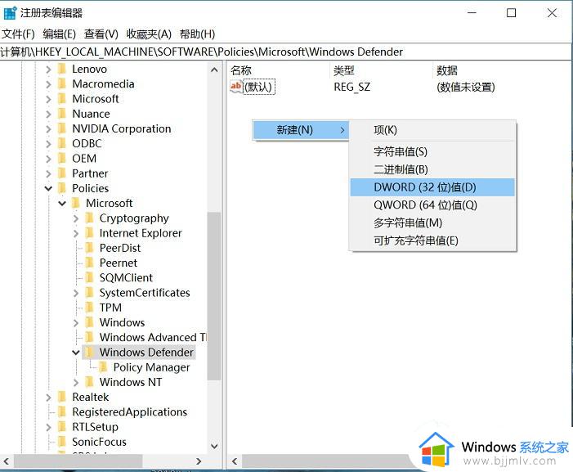Click the Partner folder icon
The image size is (573, 472).
tap(62, 173)
